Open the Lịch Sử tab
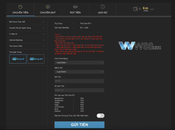Viewport: 175px width, 130px height. 103,10
